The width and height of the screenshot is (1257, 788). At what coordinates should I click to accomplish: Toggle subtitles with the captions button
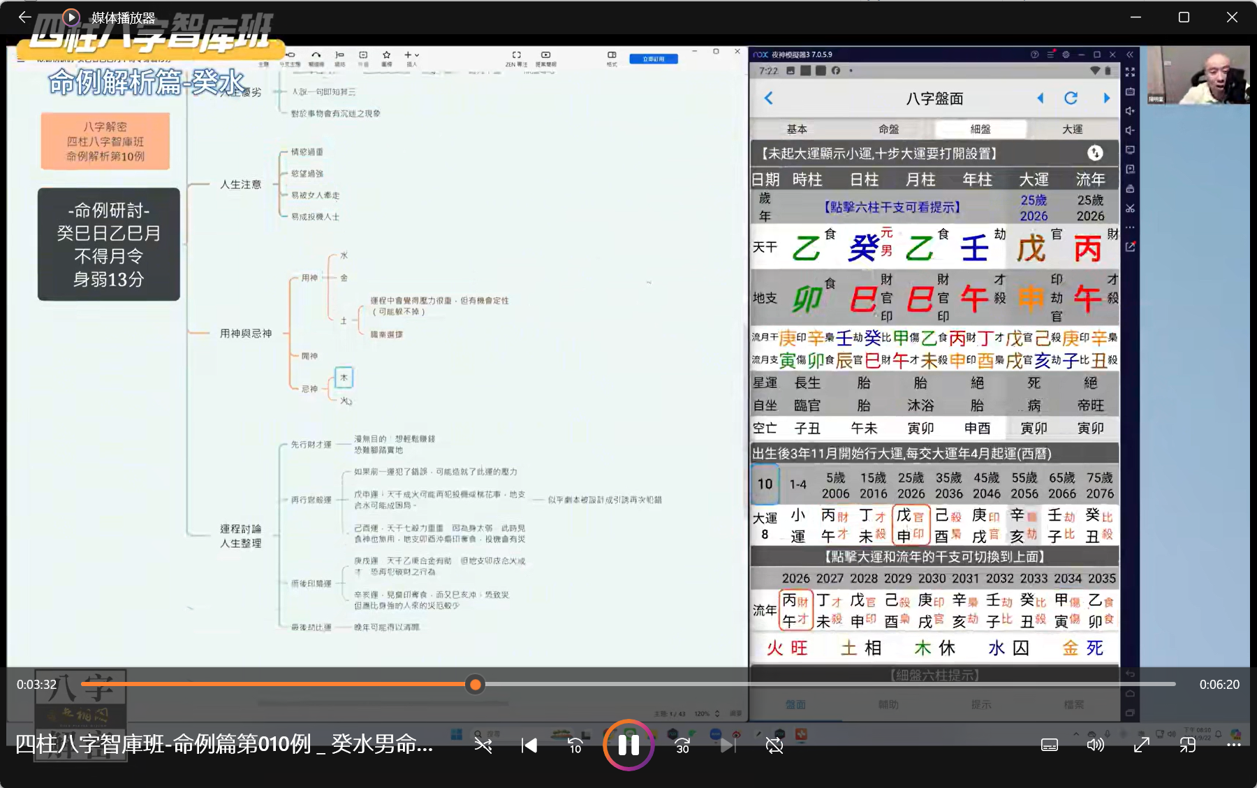(x=1050, y=745)
